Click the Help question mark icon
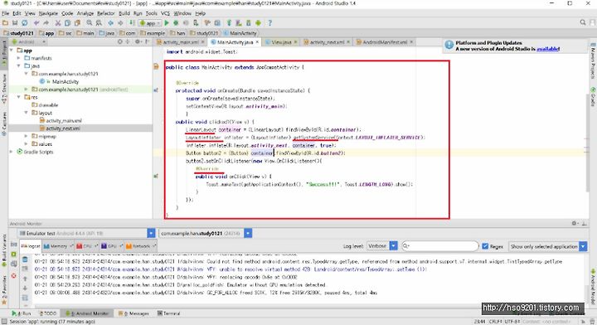 point(270,23)
